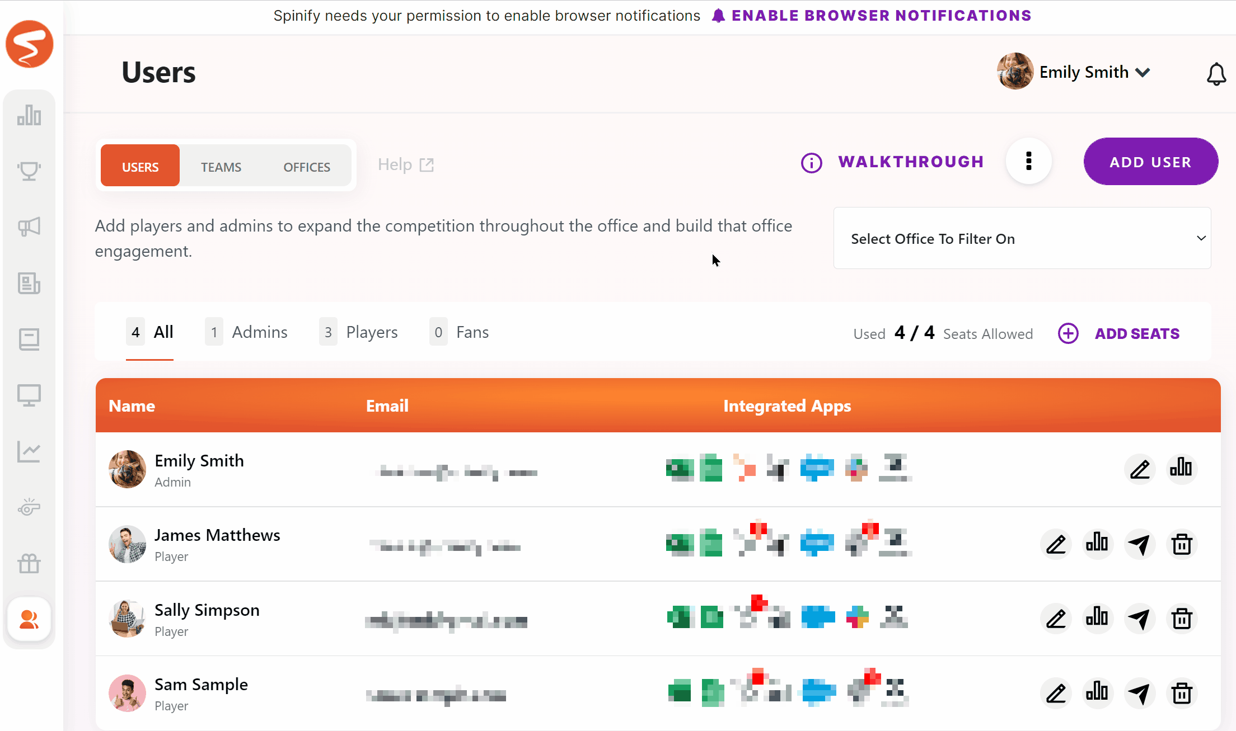Open the three-dot overflow menu

(1029, 162)
